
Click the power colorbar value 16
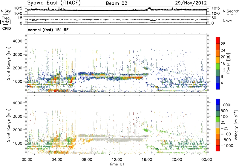click(x=223, y=64)
